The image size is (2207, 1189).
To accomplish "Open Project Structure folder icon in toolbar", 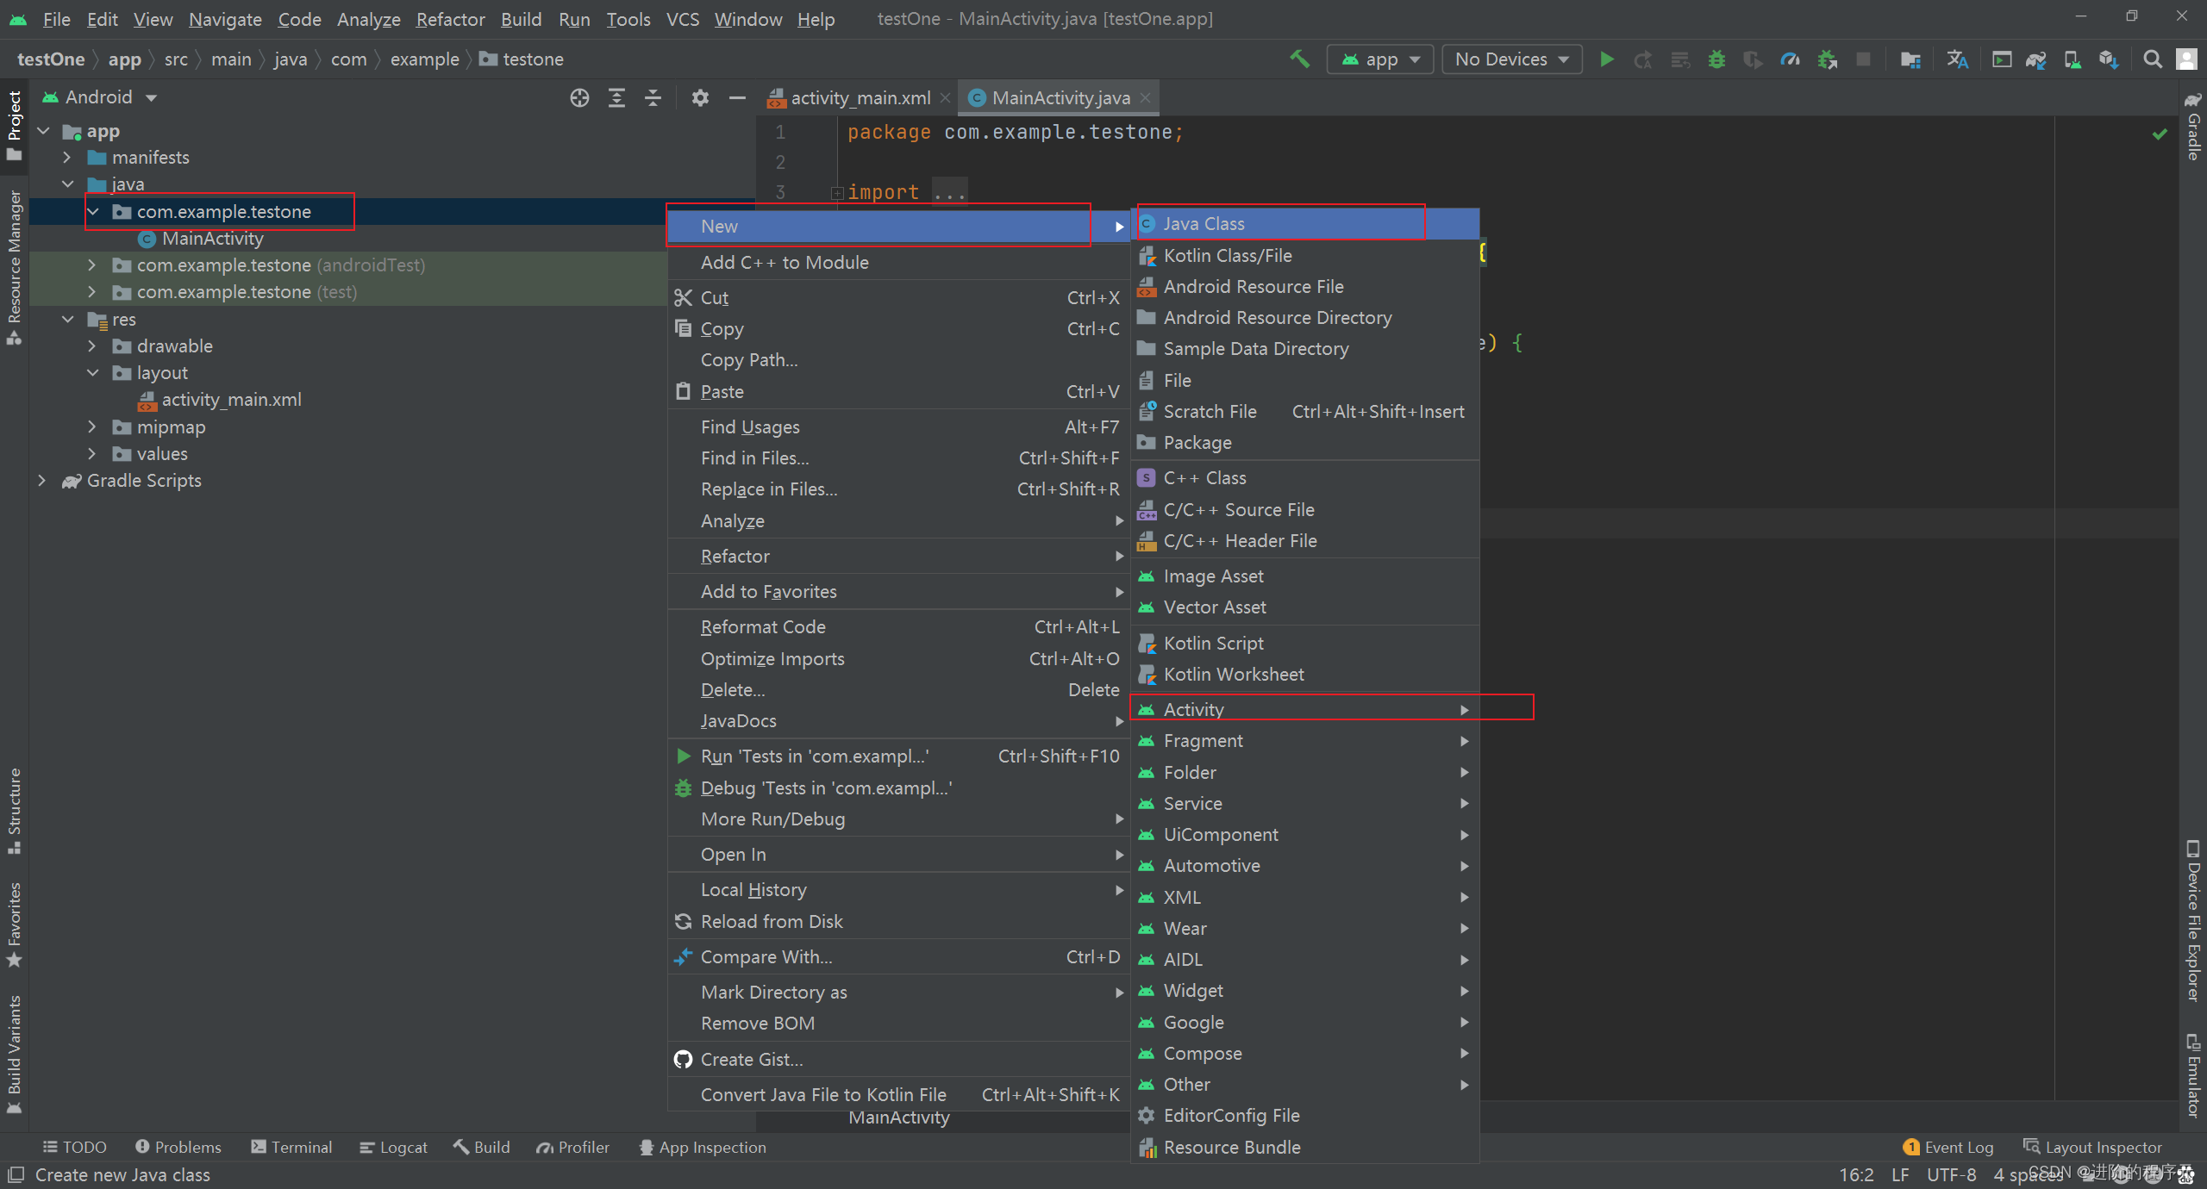I will tap(1910, 59).
